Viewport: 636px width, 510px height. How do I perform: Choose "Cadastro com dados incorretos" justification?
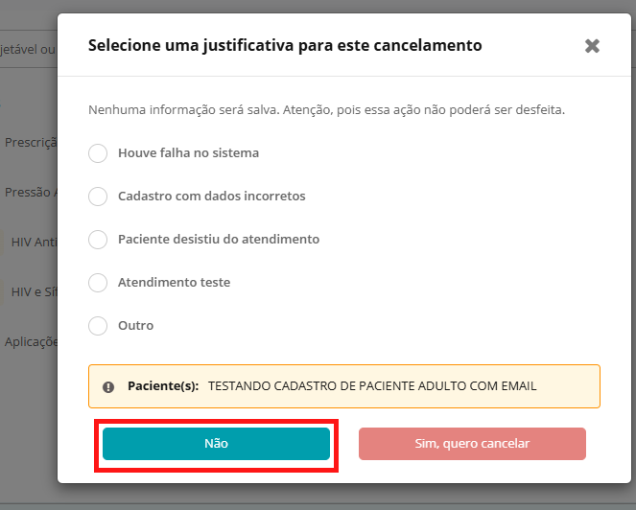[x=98, y=197]
